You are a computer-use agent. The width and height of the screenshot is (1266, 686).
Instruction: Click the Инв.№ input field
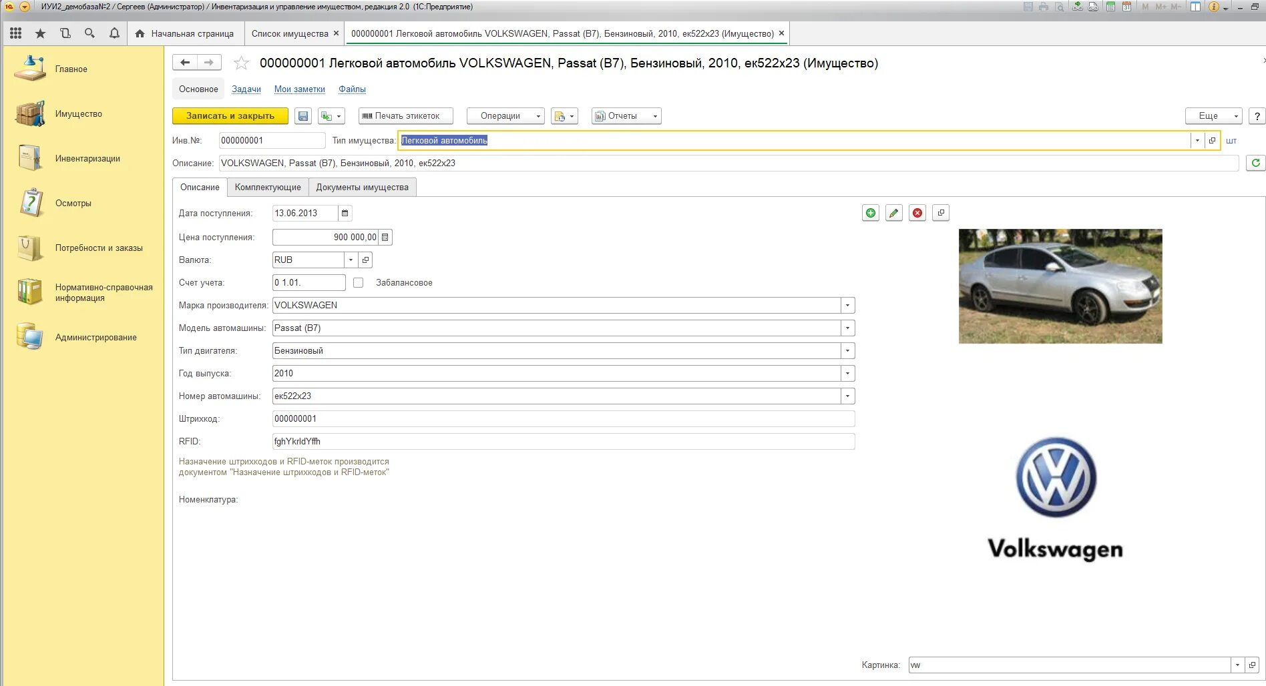(272, 141)
